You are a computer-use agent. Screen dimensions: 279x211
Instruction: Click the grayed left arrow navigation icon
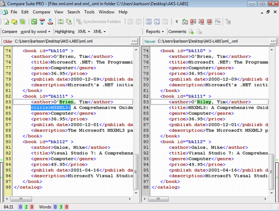pos(130,22)
